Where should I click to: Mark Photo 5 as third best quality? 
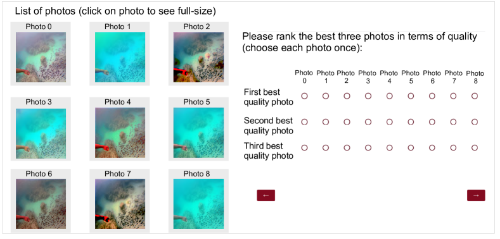pos(411,148)
